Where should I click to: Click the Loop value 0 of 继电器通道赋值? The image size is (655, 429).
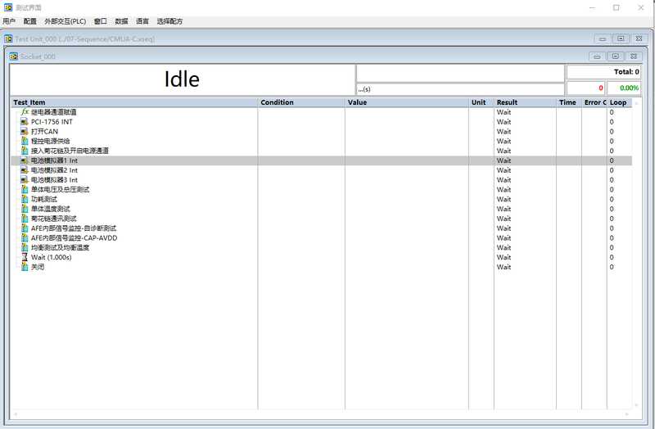coord(612,112)
